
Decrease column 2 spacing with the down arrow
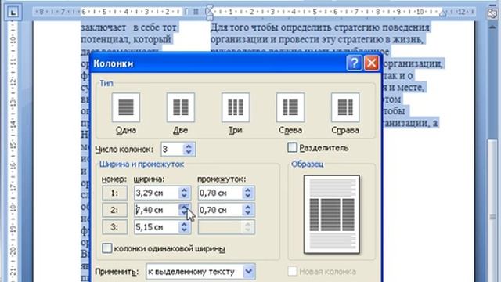tap(248, 213)
